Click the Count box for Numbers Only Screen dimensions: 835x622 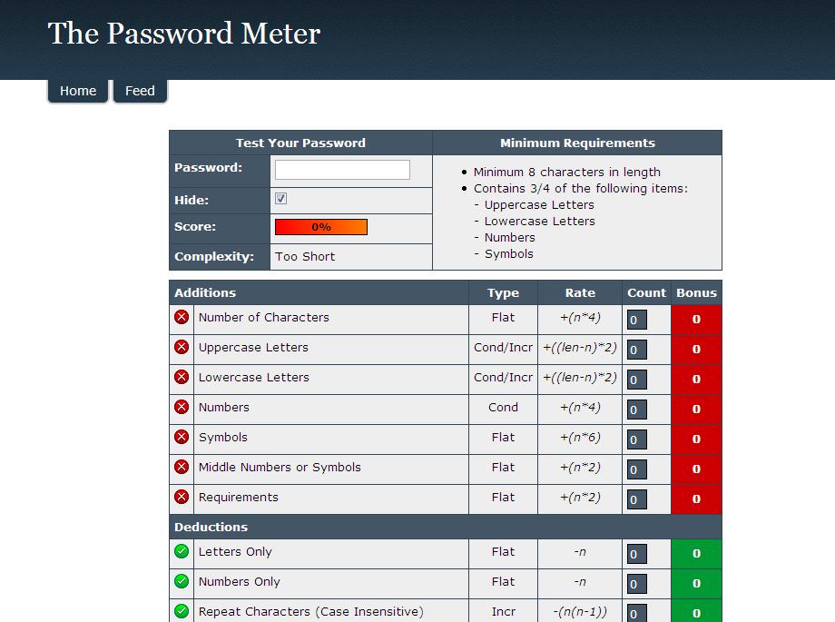[x=637, y=584]
